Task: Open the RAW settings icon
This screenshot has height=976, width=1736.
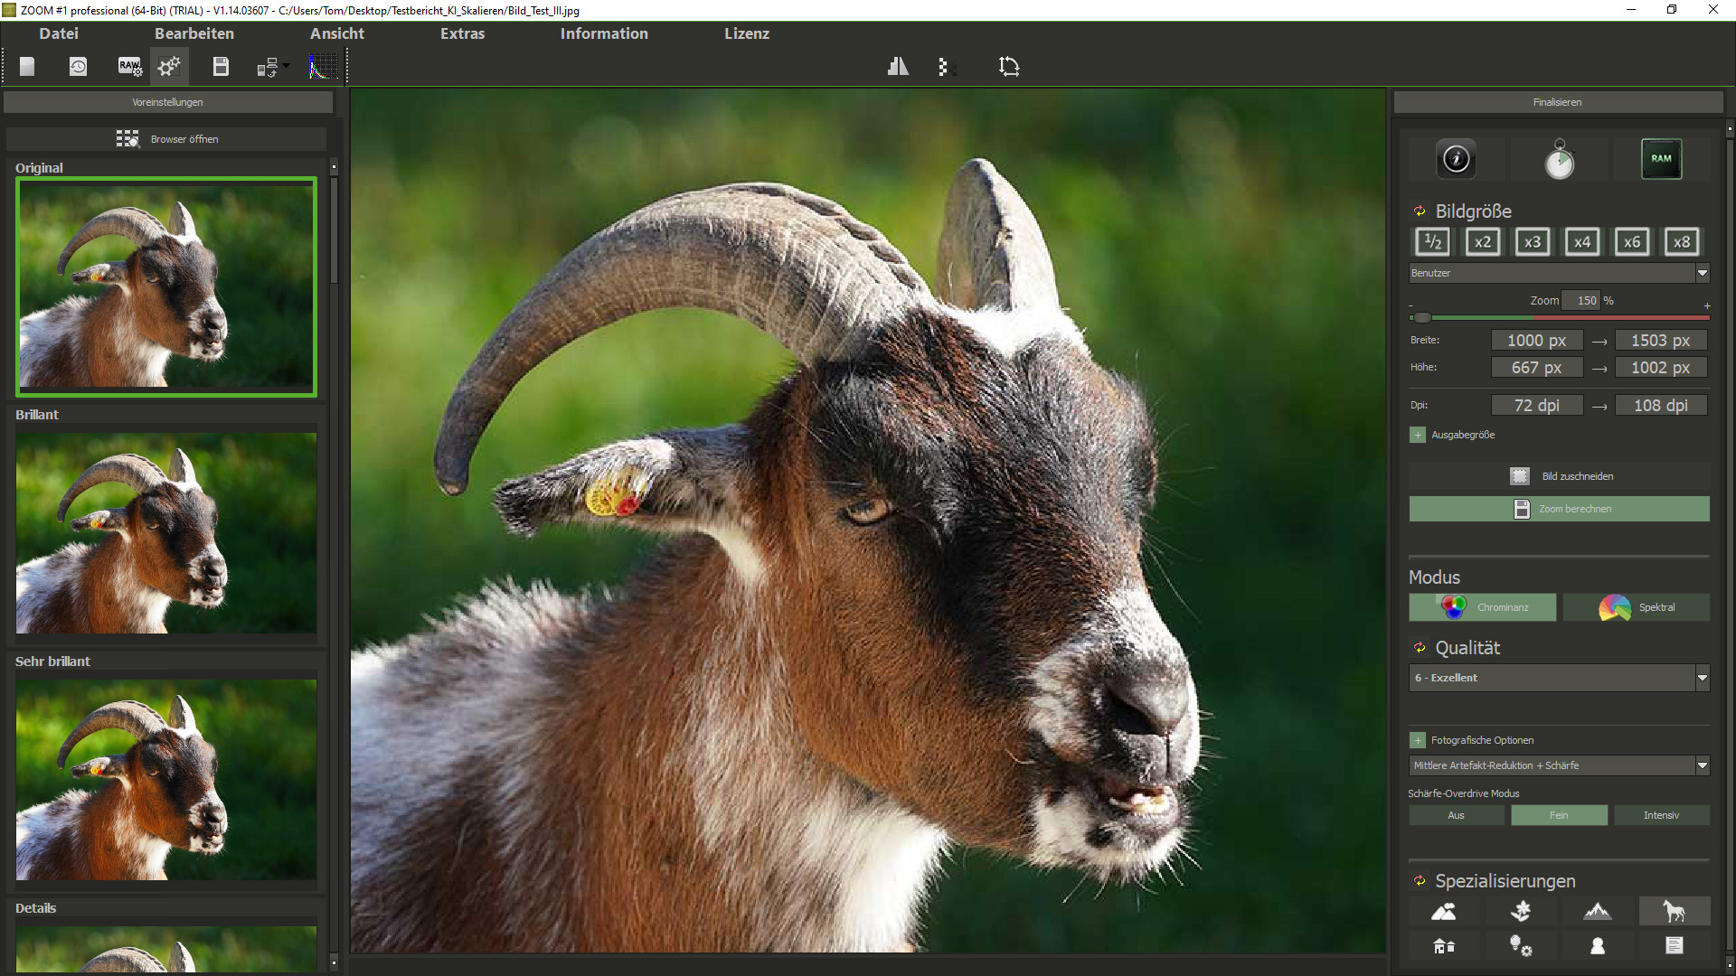Action: (129, 67)
